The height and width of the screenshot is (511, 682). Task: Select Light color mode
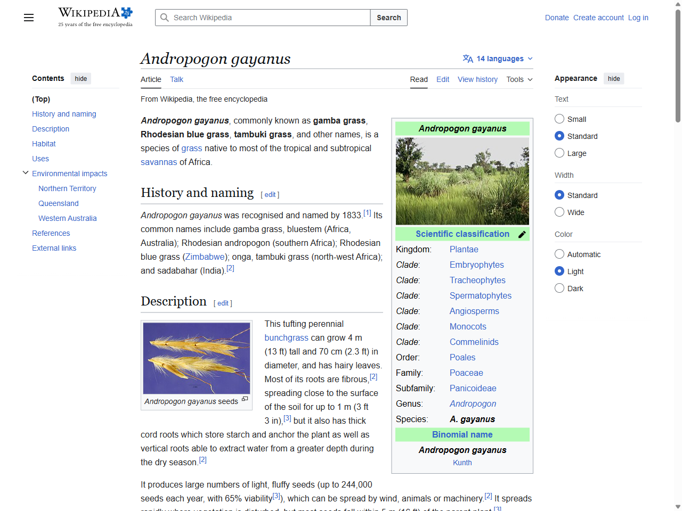pos(559,271)
